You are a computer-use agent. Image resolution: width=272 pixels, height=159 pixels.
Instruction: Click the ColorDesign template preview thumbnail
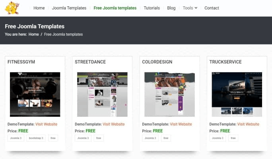click(170, 95)
